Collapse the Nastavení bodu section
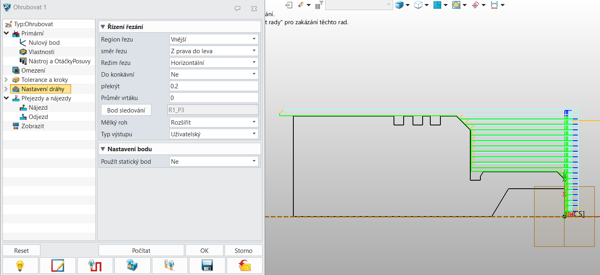 tap(103, 149)
